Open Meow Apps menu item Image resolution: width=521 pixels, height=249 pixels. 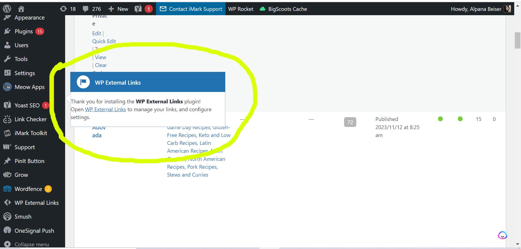(30, 87)
